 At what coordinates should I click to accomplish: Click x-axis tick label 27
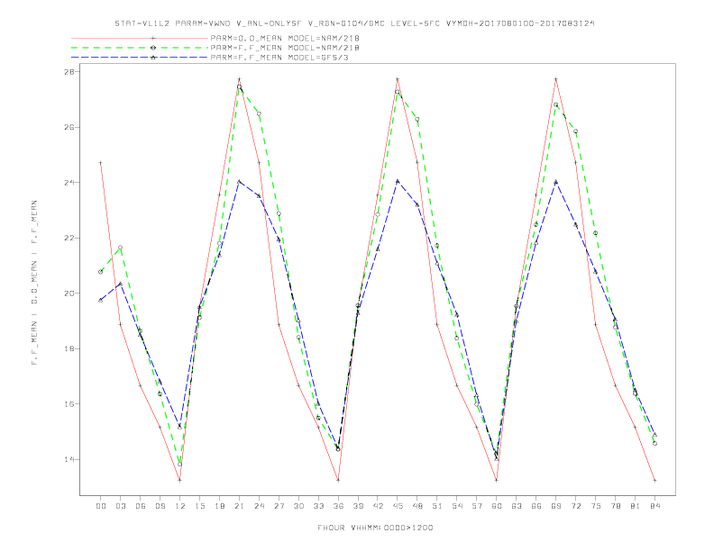[x=279, y=506]
